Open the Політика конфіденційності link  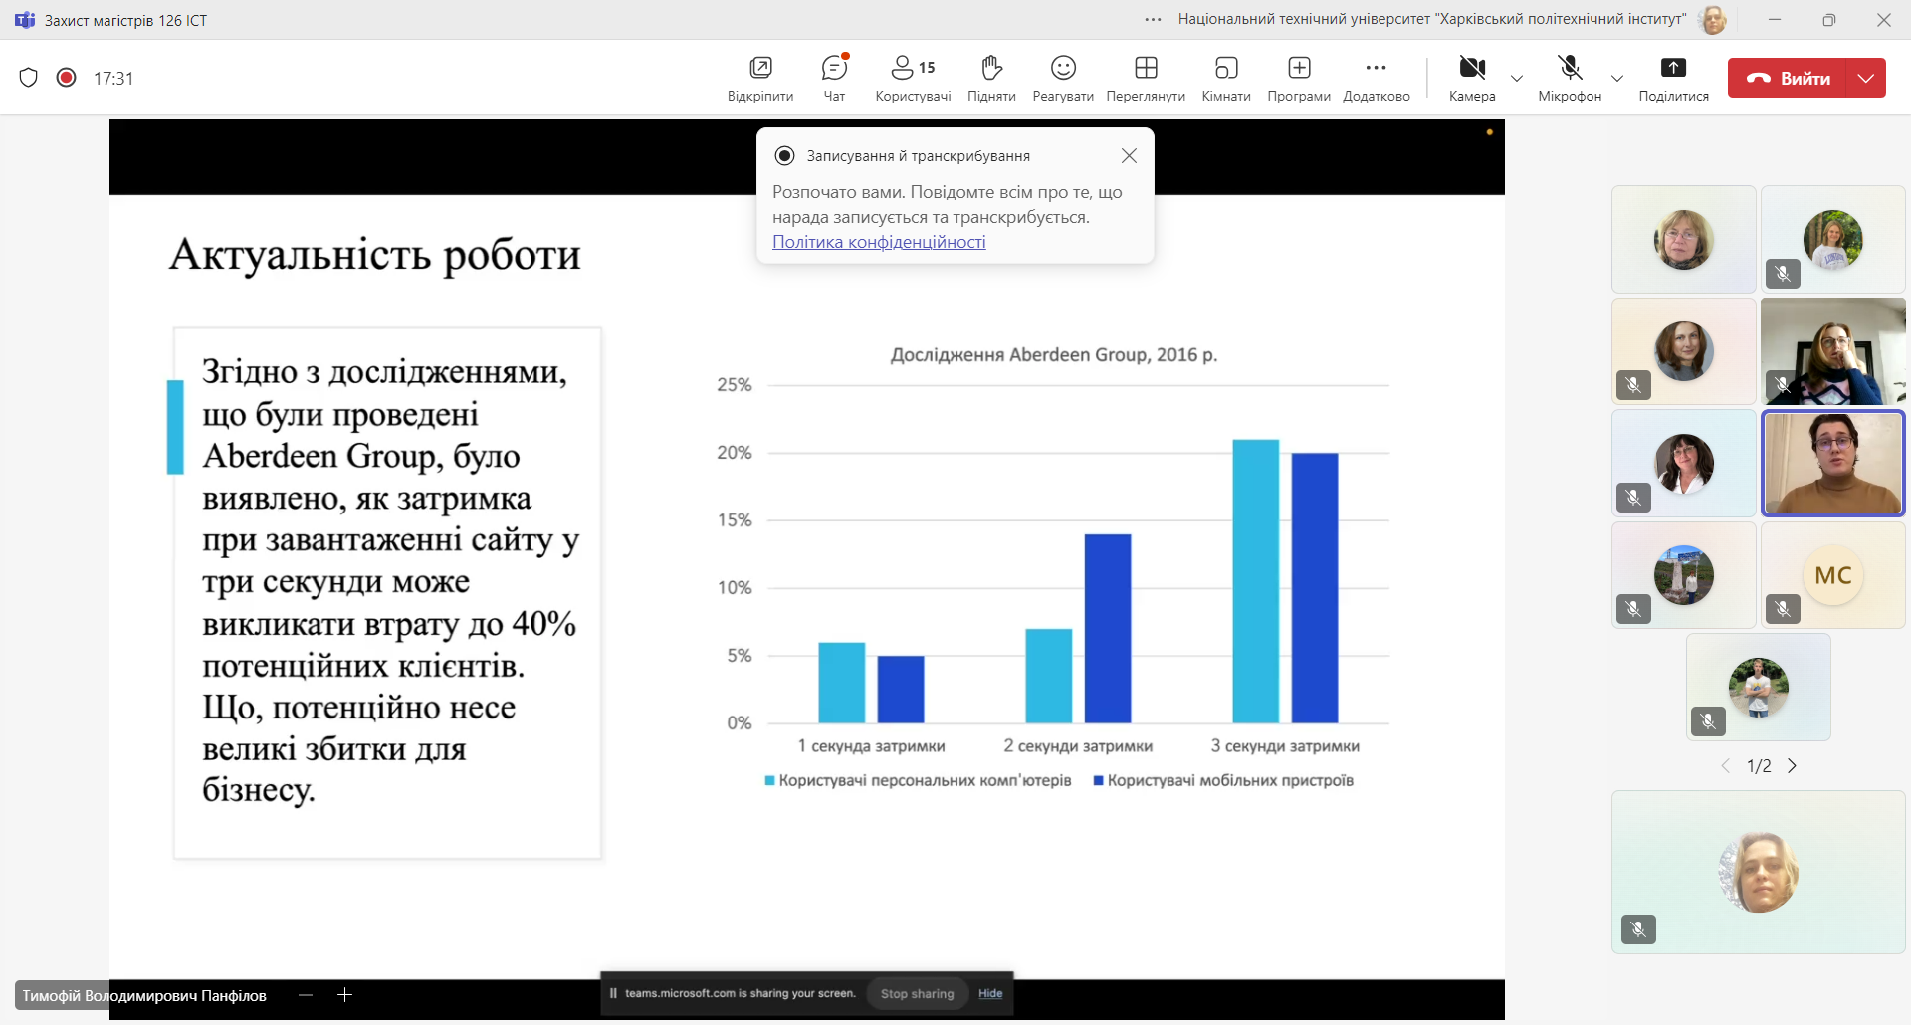pyautogui.click(x=879, y=242)
